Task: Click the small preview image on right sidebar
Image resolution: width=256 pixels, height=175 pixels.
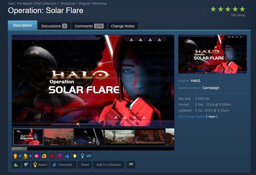Action: point(212,54)
